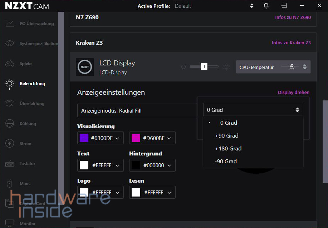Viewport: 328px width, 228px height.
Task: Open the notifications bell
Action: [x=266, y=6]
